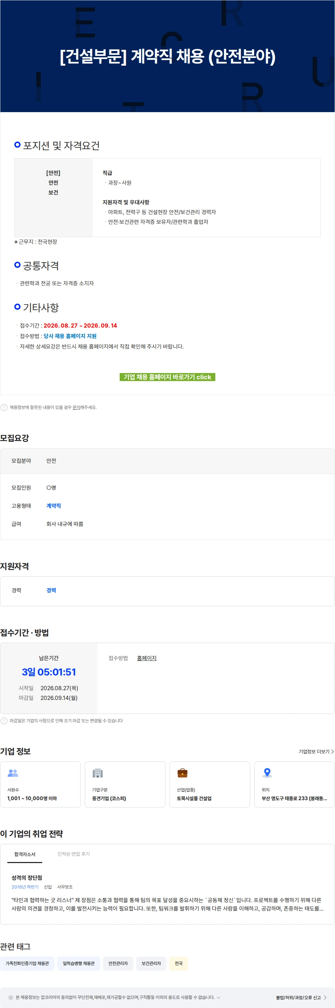Click the 과장~사원 rank text
Viewport: 335px width, 1008px height.
(120, 183)
